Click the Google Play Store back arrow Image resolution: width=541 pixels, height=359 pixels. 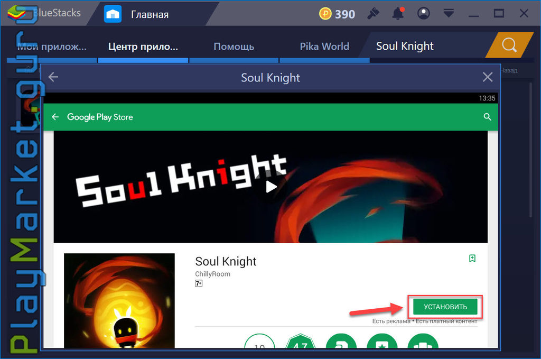(55, 117)
